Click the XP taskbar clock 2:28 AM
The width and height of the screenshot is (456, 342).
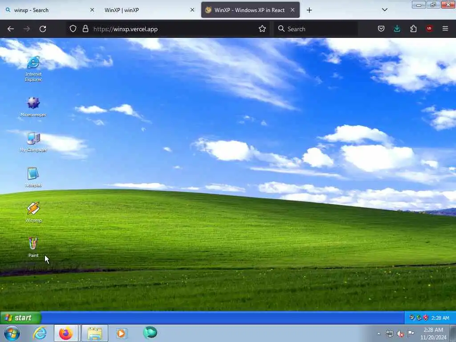[440, 318]
